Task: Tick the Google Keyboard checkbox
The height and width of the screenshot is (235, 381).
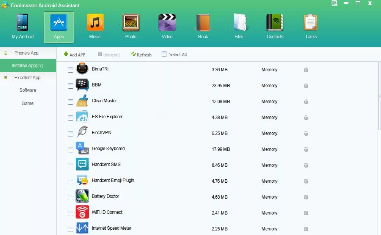Action: point(71,150)
